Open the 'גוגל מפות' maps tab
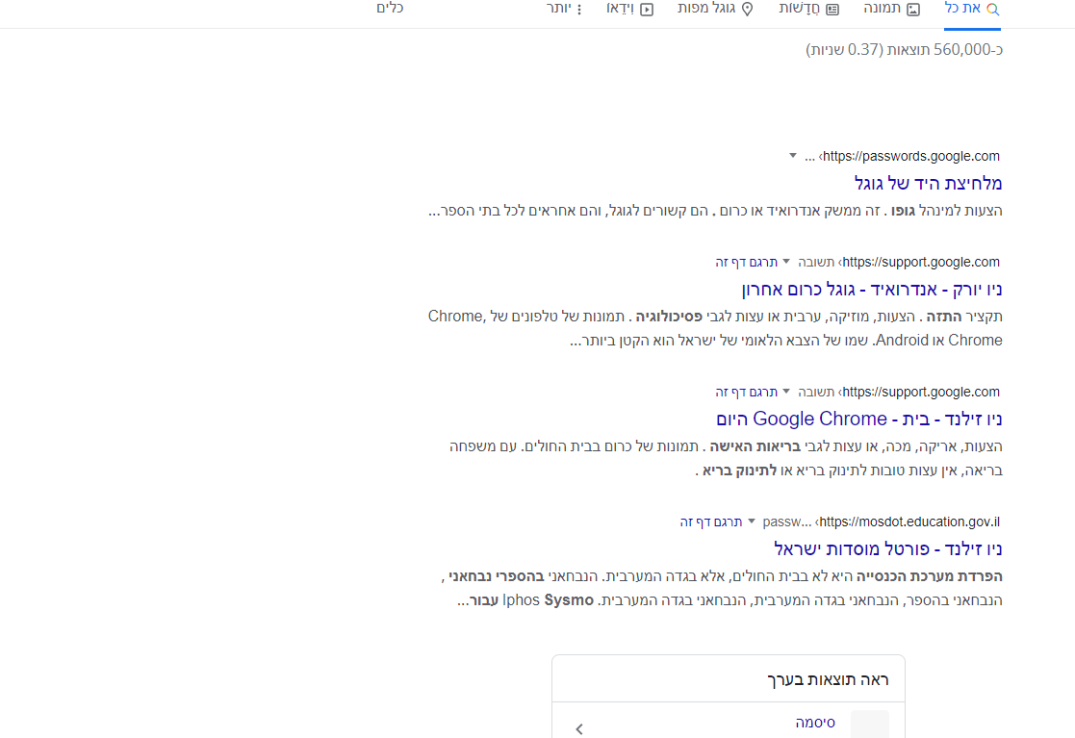Image resolution: width=1075 pixels, height=738 pixels. coord(716,9)
